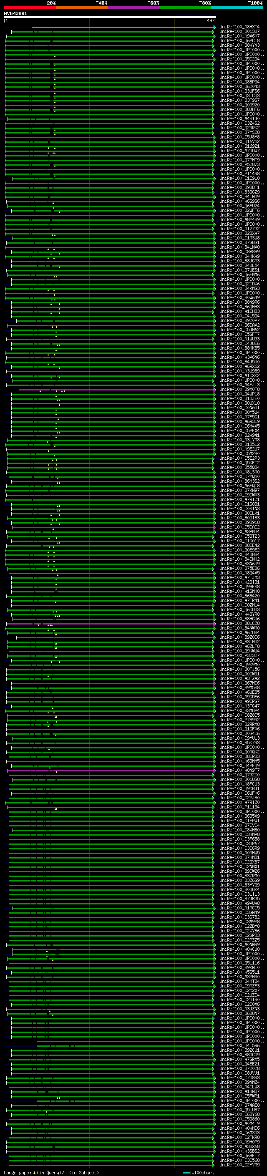Select hit label UniRef100_C1GQD1
Viewport: 267px width, 1176px height.
coord(239,504)
